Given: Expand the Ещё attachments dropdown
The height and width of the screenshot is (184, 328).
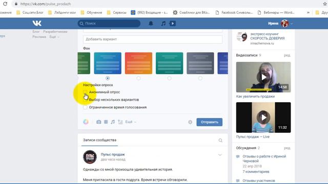Looking at the screenshot, I should click(131, 122).
